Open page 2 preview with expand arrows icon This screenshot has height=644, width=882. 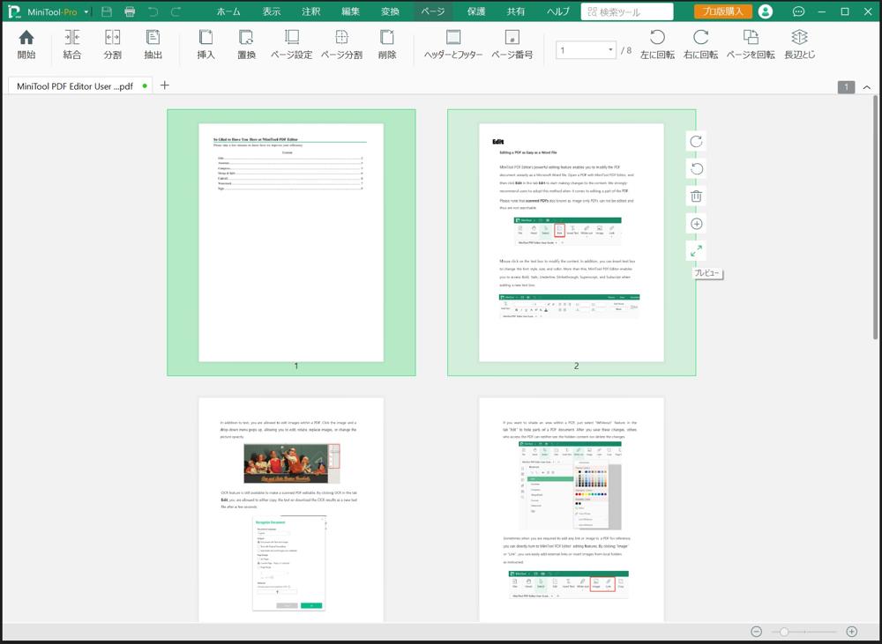697,250
